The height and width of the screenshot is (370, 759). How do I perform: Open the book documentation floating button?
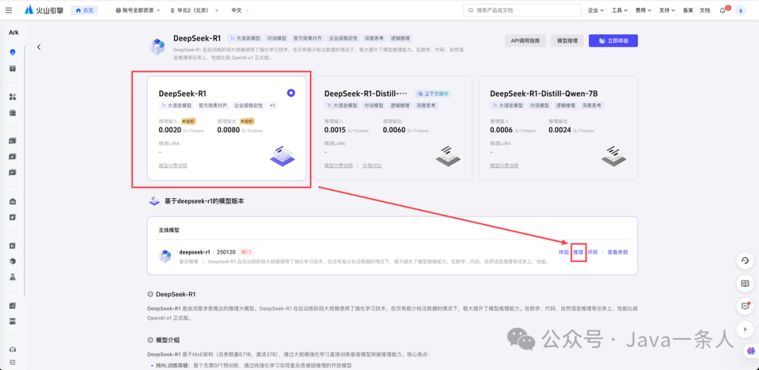(745, 283)
